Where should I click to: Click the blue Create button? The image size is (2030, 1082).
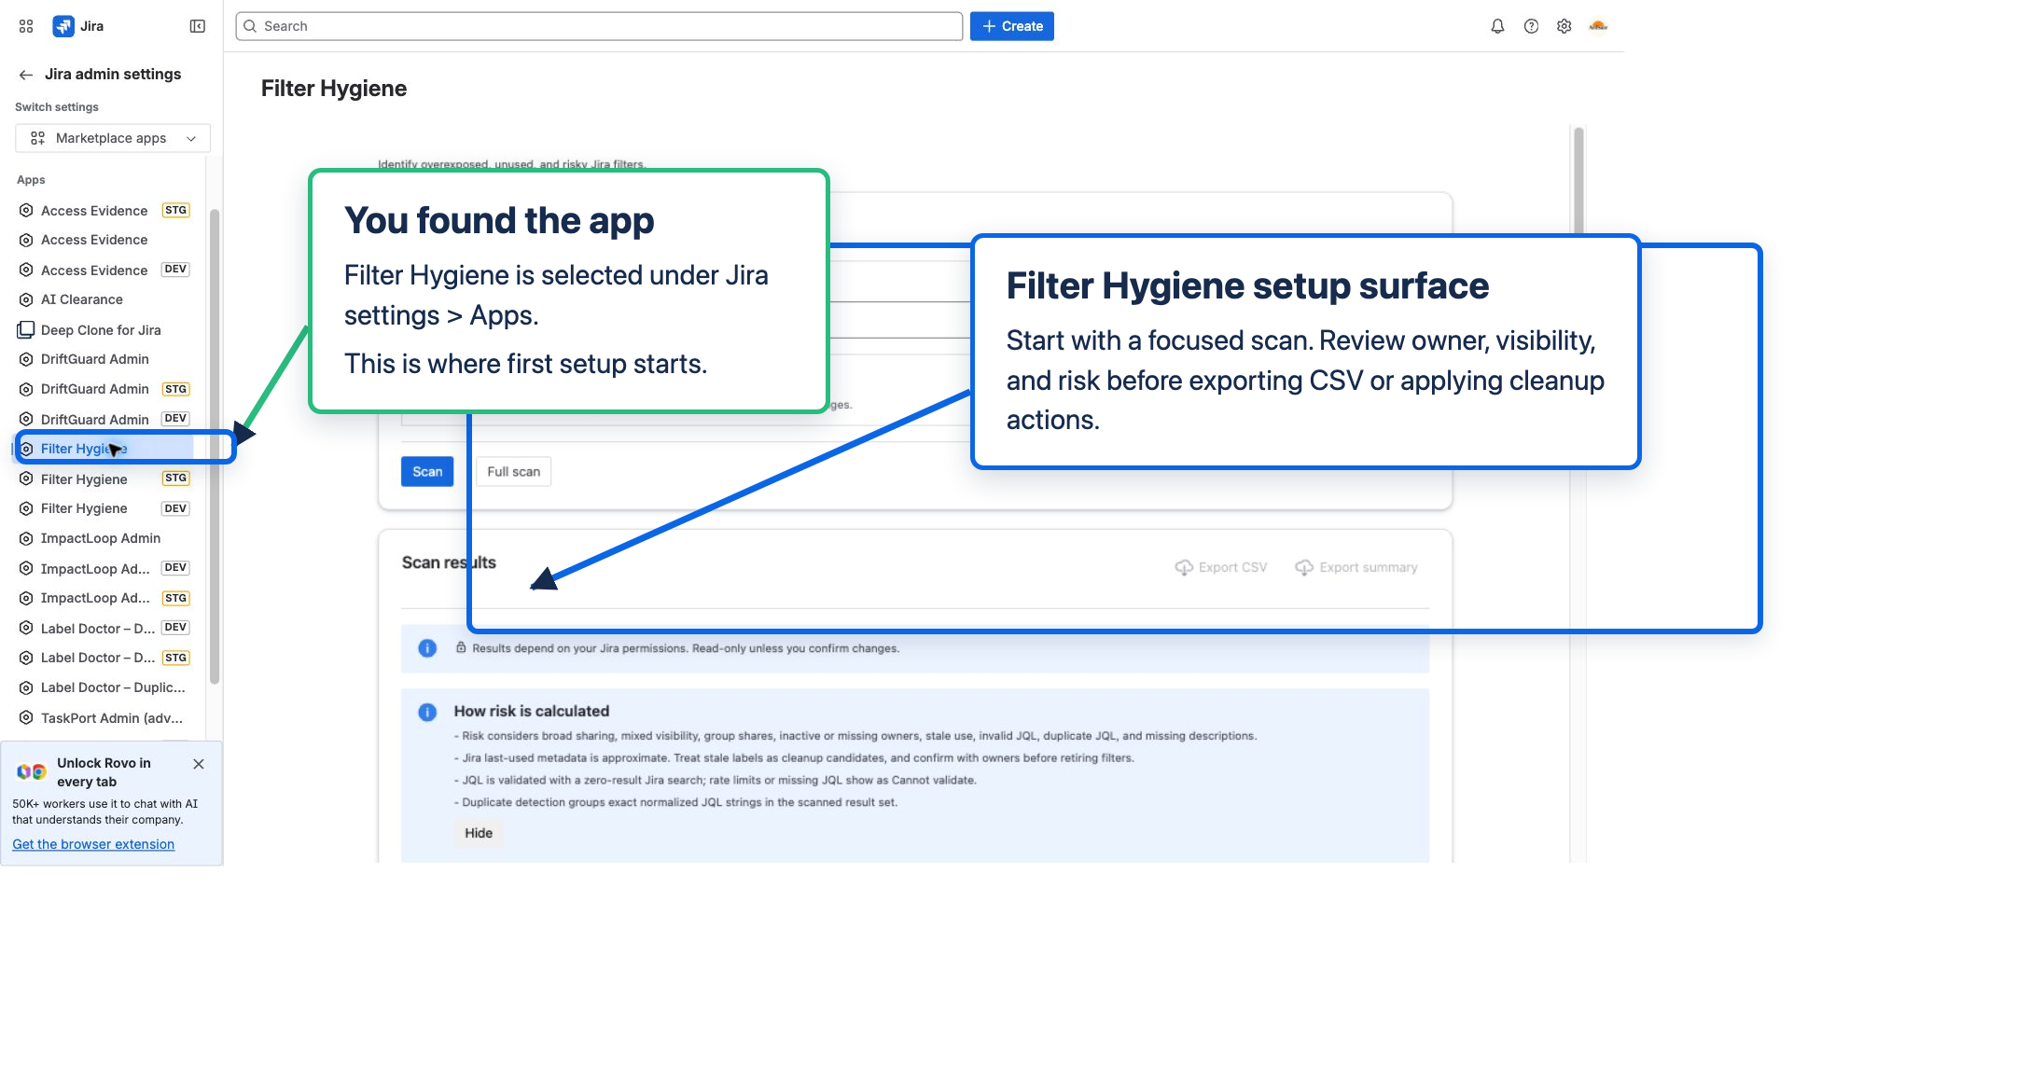(1012, 26)
